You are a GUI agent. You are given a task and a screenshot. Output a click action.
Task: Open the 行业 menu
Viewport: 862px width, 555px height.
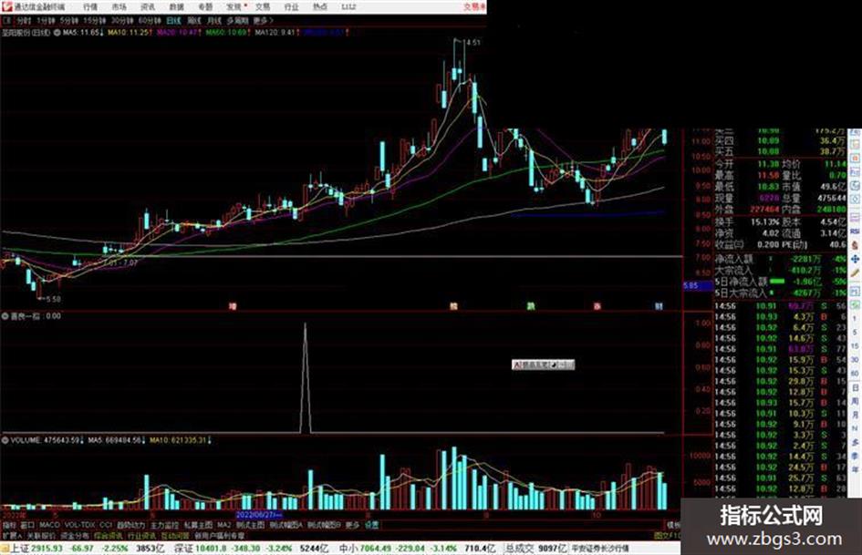291,6
